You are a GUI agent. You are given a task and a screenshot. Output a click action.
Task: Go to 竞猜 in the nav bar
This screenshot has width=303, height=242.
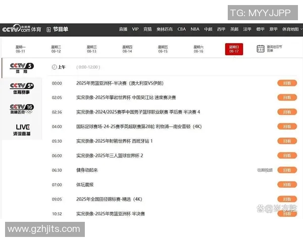pyautogui.click(x=147, y=29)
